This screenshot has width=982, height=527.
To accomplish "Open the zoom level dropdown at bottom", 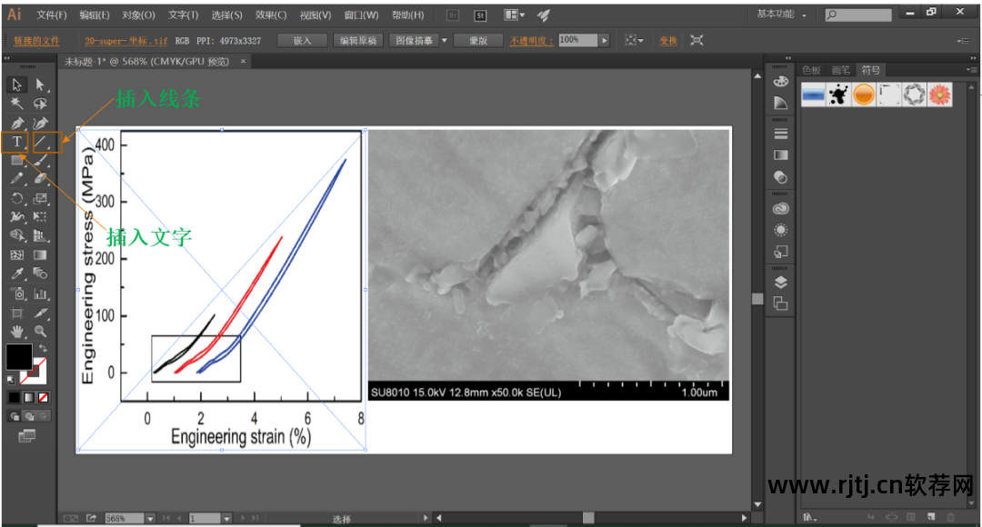I will [x=150, y=518].
